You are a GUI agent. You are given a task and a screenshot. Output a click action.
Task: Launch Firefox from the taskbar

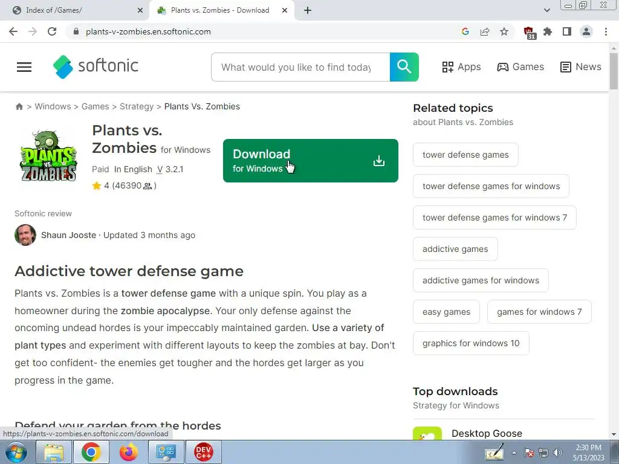pyautogui.click(x=129, y=452)
